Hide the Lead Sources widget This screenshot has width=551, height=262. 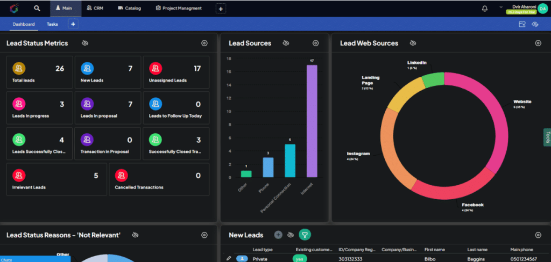(286, 43)
